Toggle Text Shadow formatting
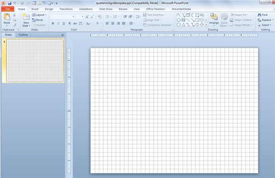 click(69, 24)
